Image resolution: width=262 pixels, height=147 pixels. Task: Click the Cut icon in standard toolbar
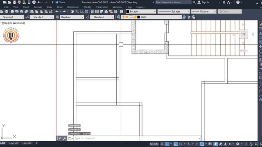[32, 11]
